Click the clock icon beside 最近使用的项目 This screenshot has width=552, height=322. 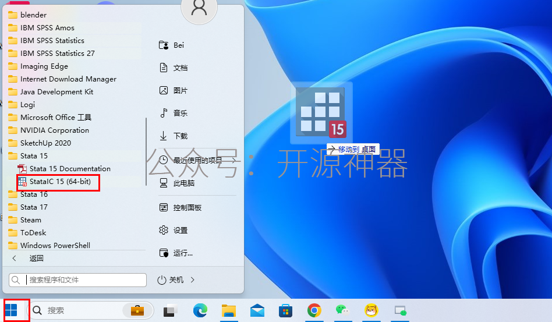(164, 160)
